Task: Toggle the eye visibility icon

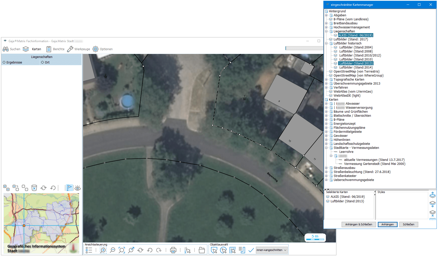Action: click(x=78, y=188)
